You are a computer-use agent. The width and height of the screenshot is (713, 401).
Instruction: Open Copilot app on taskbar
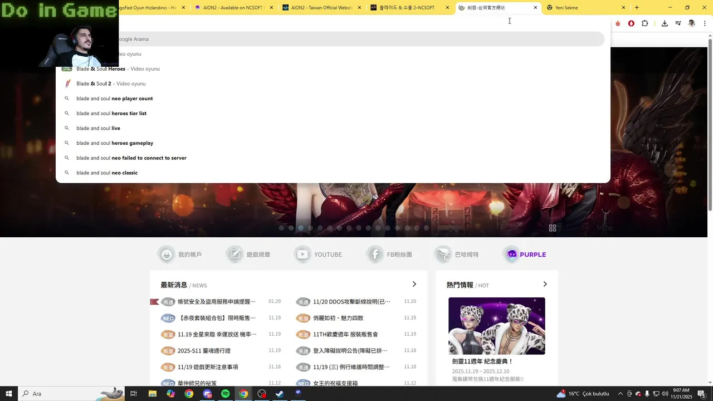pyautogui.click(x=170, y=394)
